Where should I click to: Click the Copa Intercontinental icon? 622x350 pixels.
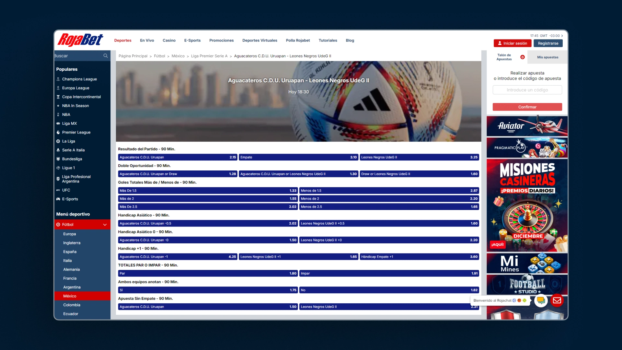point(58,97)
